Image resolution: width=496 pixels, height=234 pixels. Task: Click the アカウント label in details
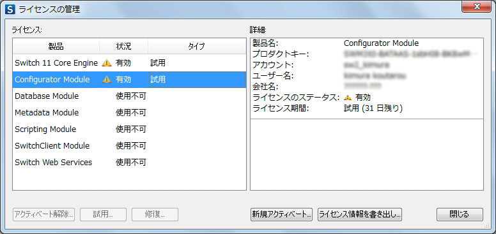tap(273, 65)
